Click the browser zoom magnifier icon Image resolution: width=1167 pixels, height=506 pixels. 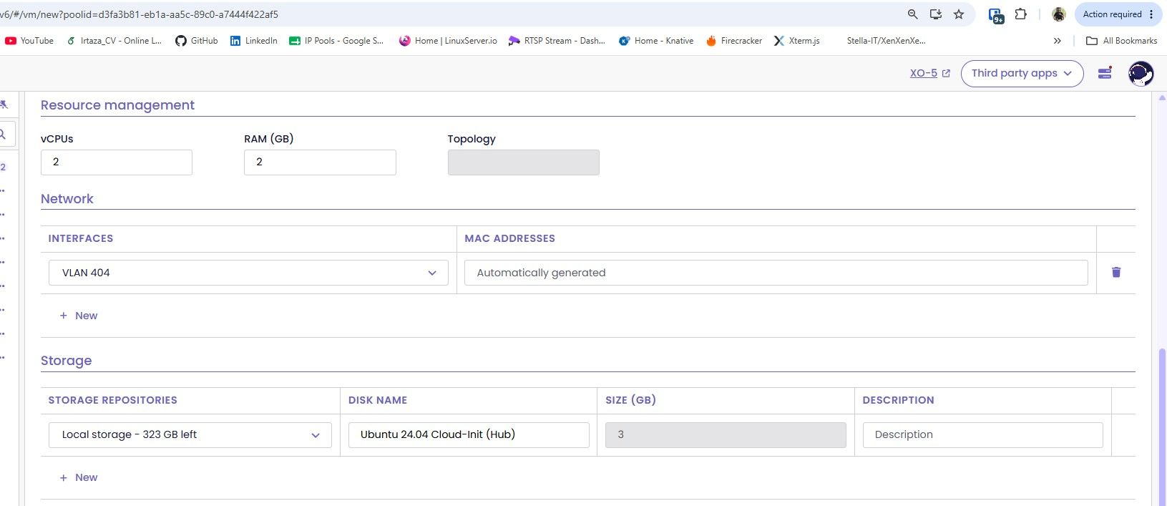pyautogui.click(x=912, y=14)
